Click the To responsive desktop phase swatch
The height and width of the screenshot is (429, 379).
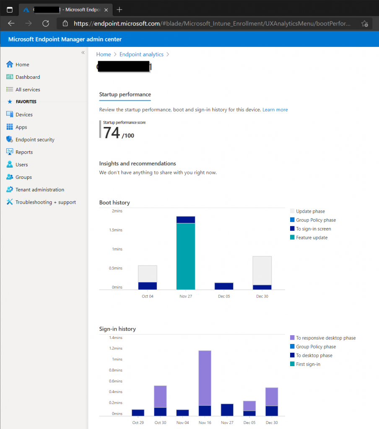click(292, 338)
